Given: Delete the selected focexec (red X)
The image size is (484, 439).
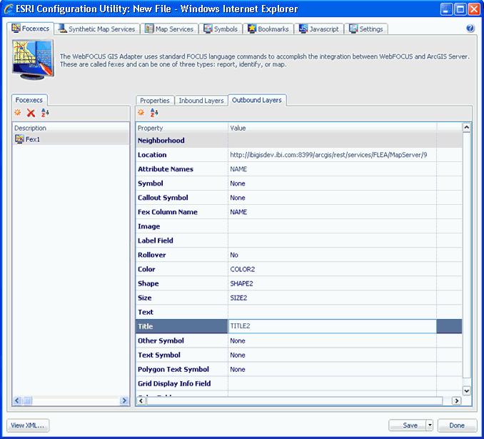Looking at the screenshot, I should click(x=31, y=113).
